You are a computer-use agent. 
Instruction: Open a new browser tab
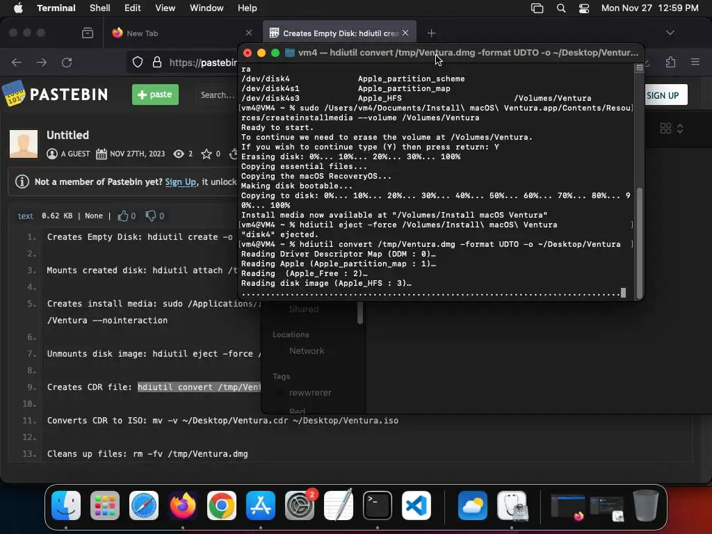[x=431, y=33]
